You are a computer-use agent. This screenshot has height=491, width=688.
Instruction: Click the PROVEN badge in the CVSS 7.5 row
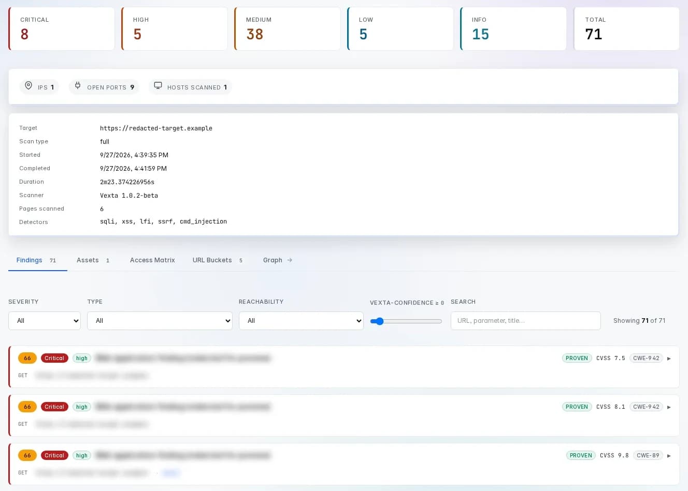pyautogui.click(x=577, y=359)
